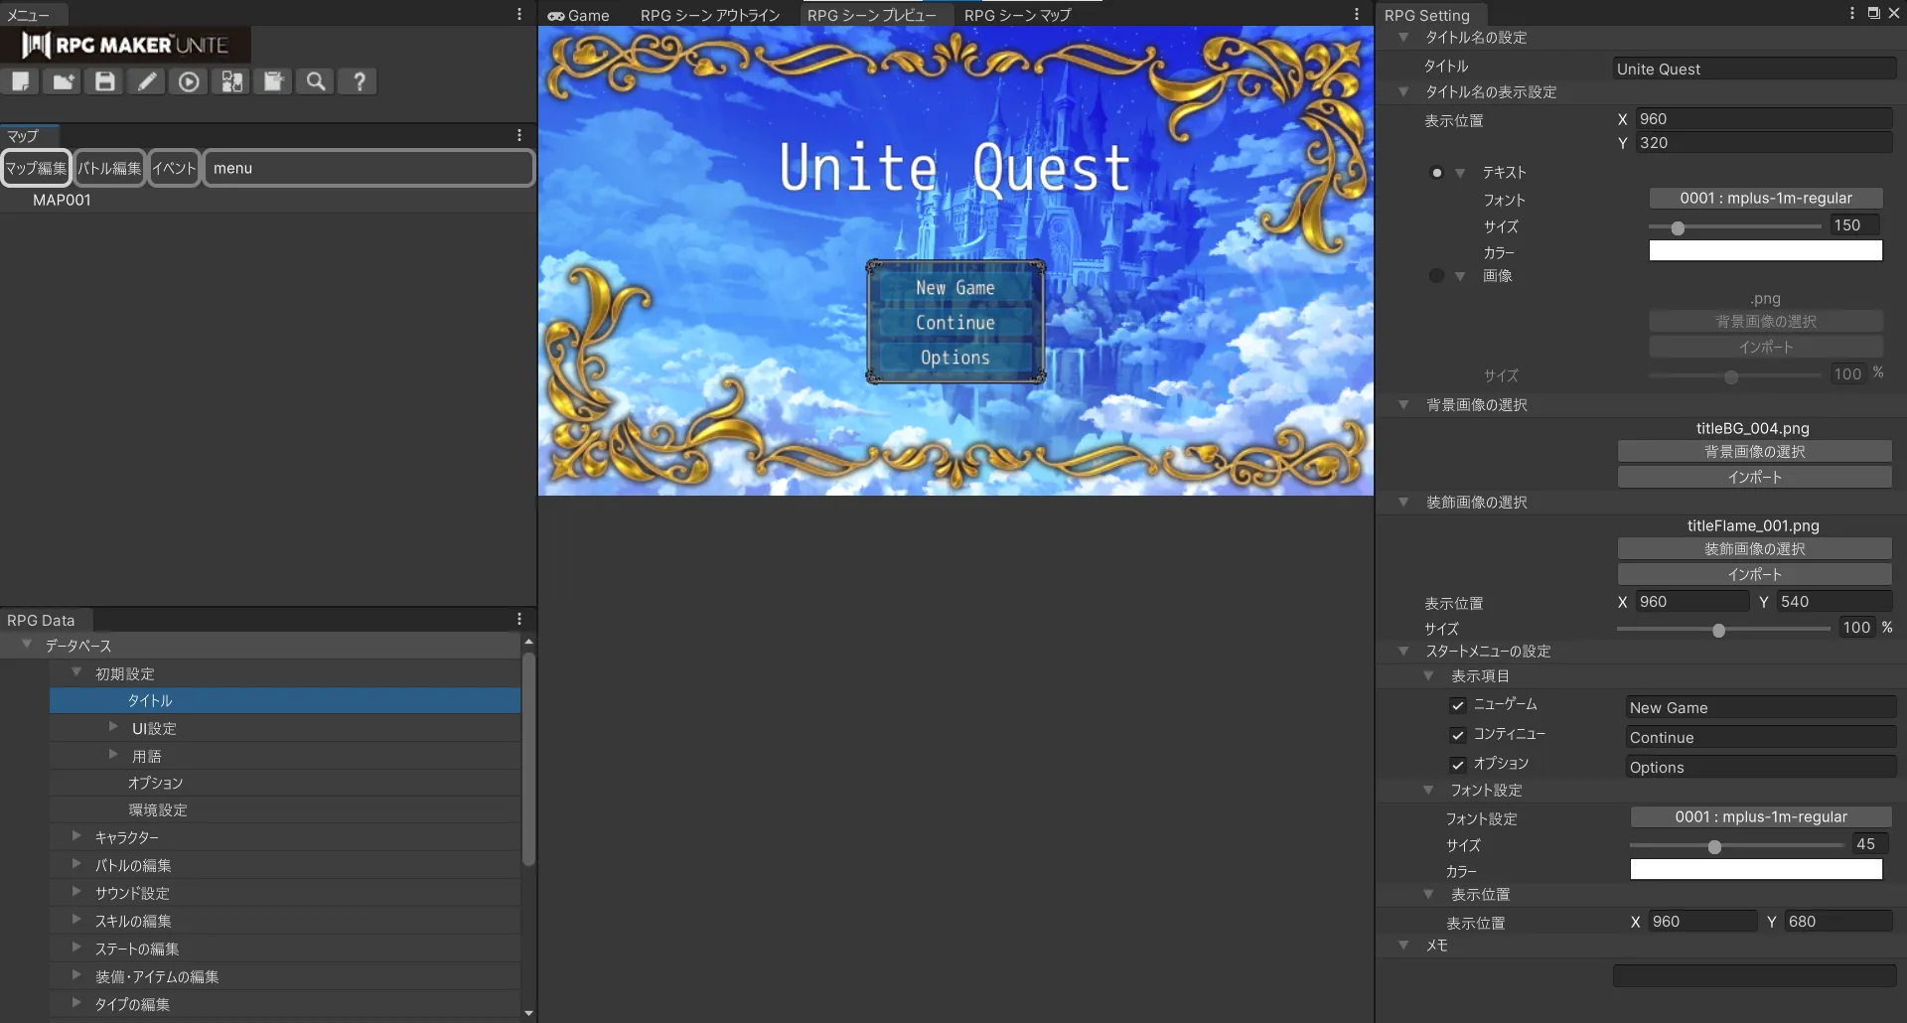Select the 画像 radio button
Viewport: 1907px width, 1023px height.
1436,276
